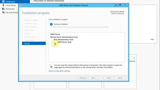
Task: Click the Installation Type step
Action: point(30,23)
